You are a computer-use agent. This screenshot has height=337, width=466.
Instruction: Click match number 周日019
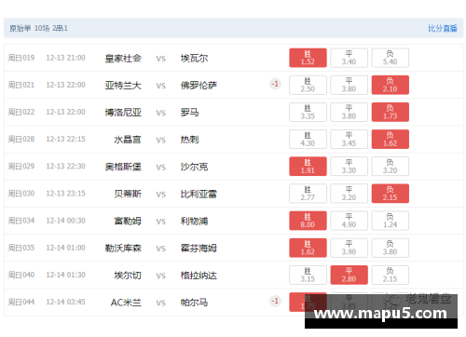pyautogui.click(x=21, y=58)
